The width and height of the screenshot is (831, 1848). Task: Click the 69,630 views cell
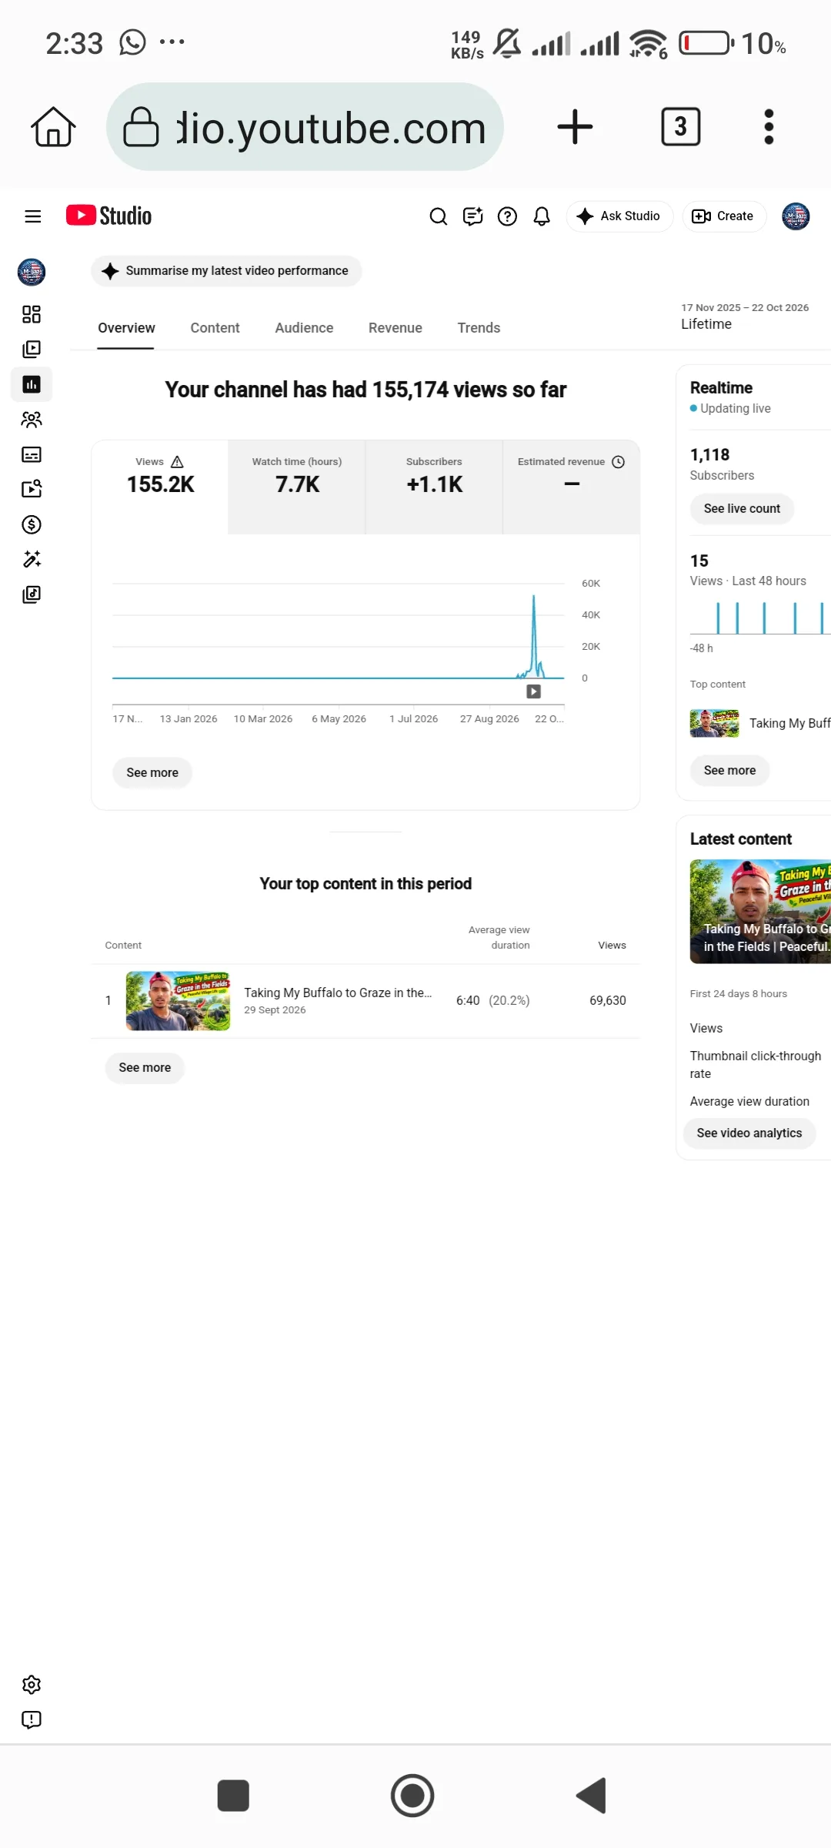click(x=608, y=1001)
